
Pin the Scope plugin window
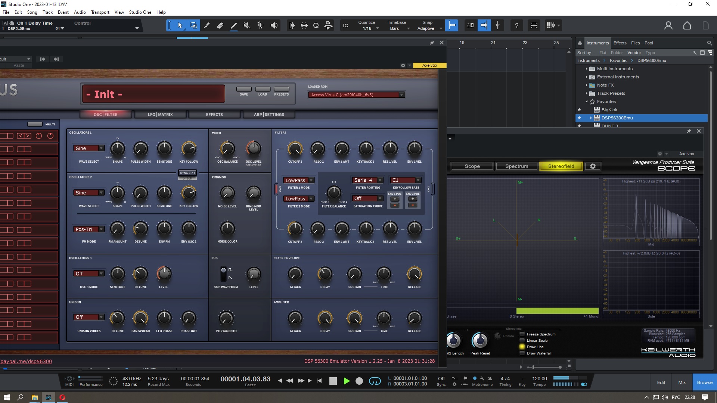[689, 131]
